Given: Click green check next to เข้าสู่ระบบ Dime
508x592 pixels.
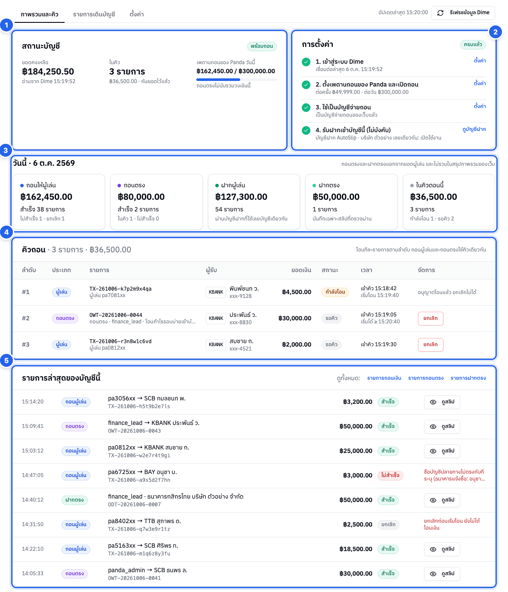Looking at the screenshot, I should 306,62.
